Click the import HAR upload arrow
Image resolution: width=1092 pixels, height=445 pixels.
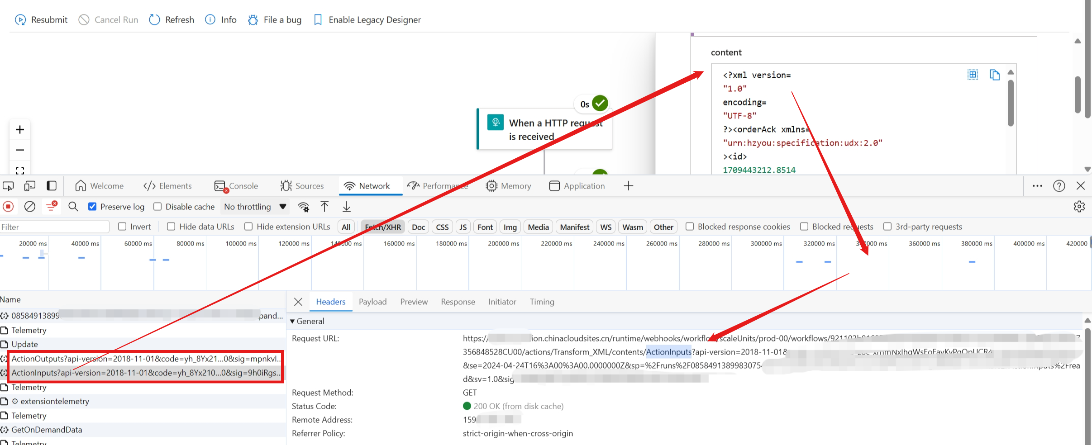tap(324, 207)
